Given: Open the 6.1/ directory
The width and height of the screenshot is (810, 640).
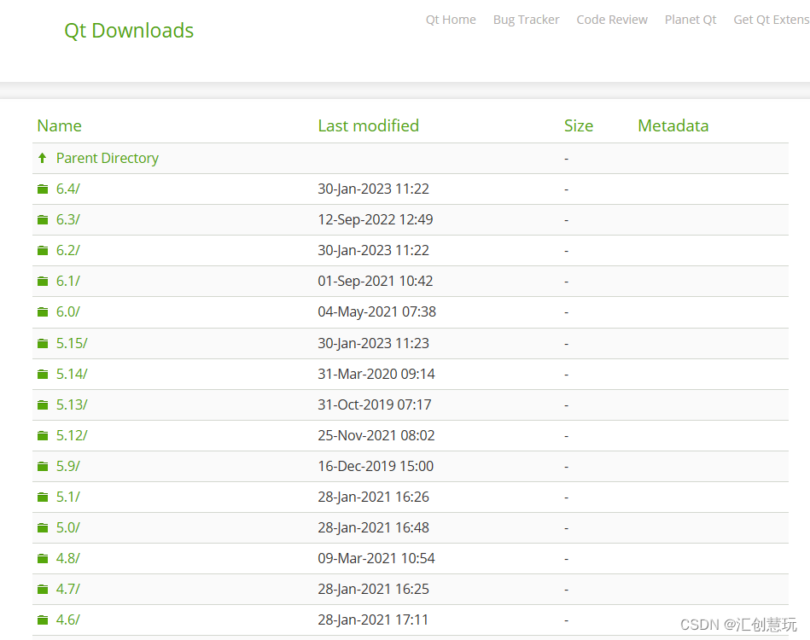Looking at the screenshot, I should click(x=67, y=281).
